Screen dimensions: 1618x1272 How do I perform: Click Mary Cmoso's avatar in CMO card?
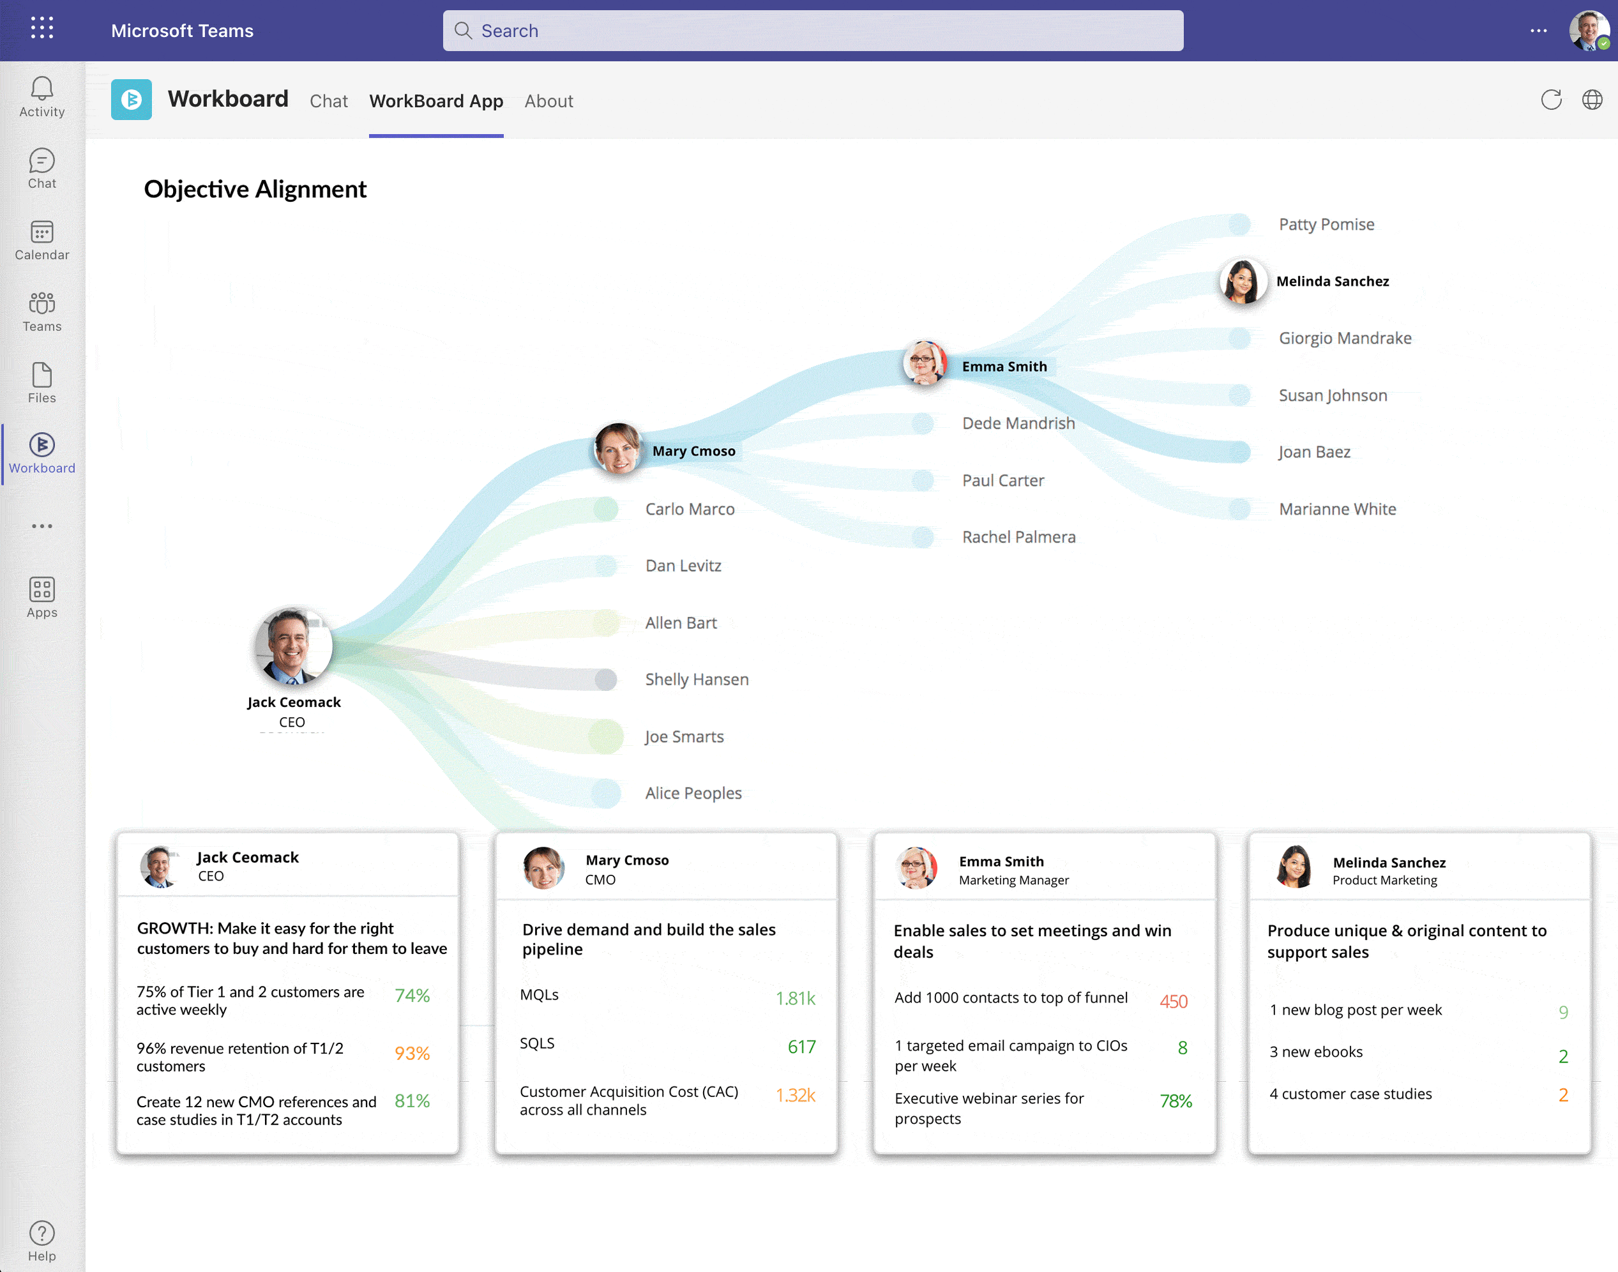(x=543, y=868)
